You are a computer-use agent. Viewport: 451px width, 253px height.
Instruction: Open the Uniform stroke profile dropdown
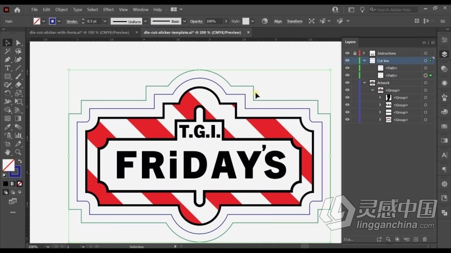tap(145, 21)
